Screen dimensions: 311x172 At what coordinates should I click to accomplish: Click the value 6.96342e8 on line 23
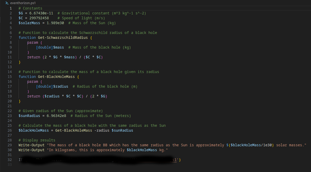pos(56,115)
